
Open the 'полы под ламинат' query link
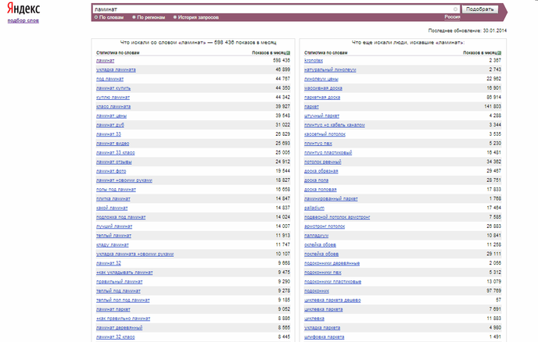click(x=116, y=190)
